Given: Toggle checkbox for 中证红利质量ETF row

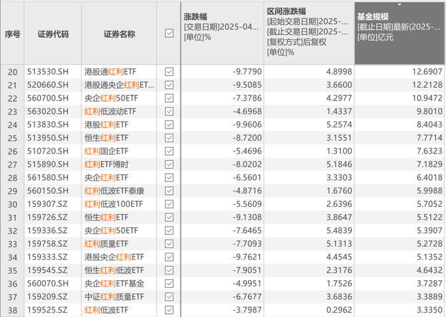Looking at the screenshot, I should 169,297.
